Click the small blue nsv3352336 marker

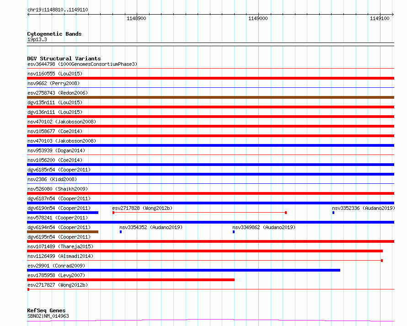(333, 213)
